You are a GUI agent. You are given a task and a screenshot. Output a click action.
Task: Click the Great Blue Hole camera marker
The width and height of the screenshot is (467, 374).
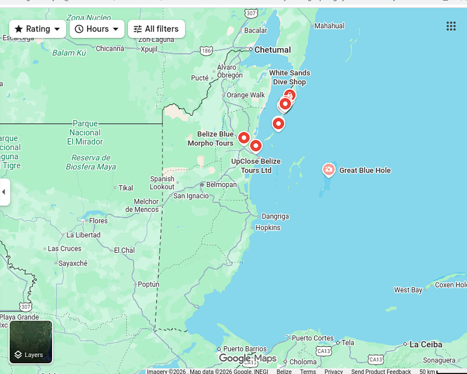(x=329, y=169)
